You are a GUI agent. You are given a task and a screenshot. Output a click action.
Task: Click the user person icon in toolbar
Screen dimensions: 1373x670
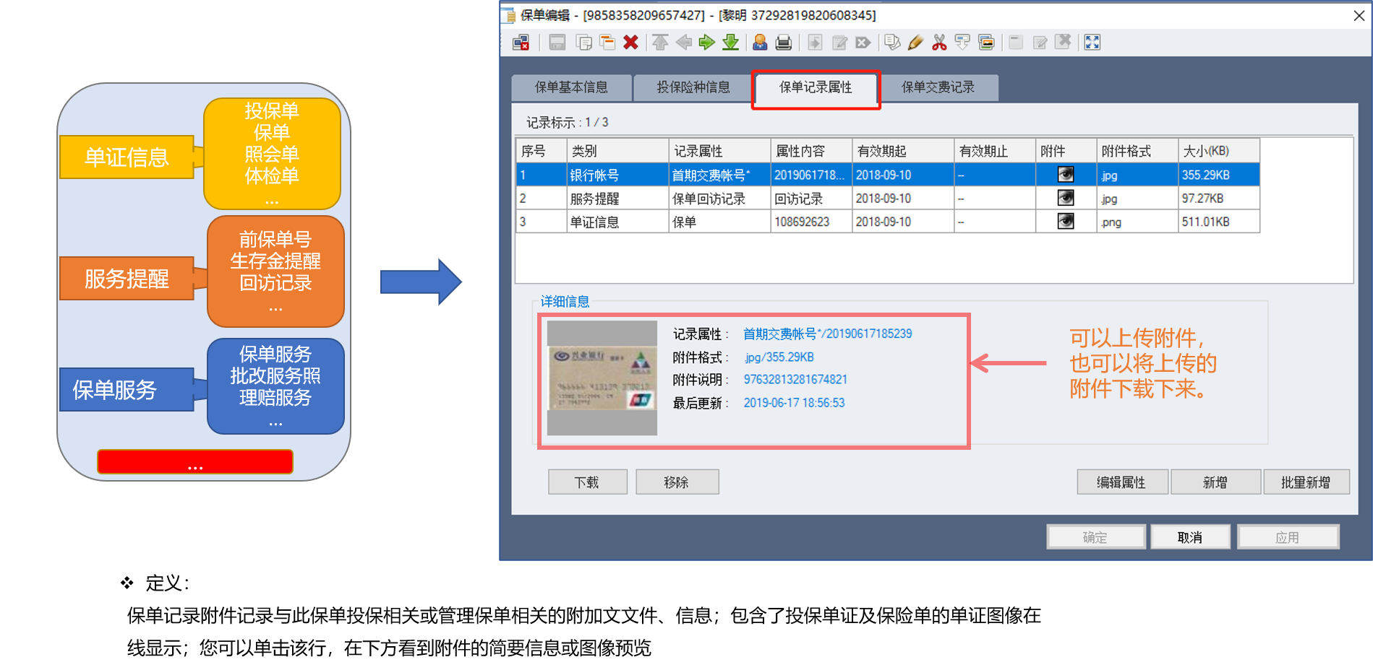pos(760,43)
